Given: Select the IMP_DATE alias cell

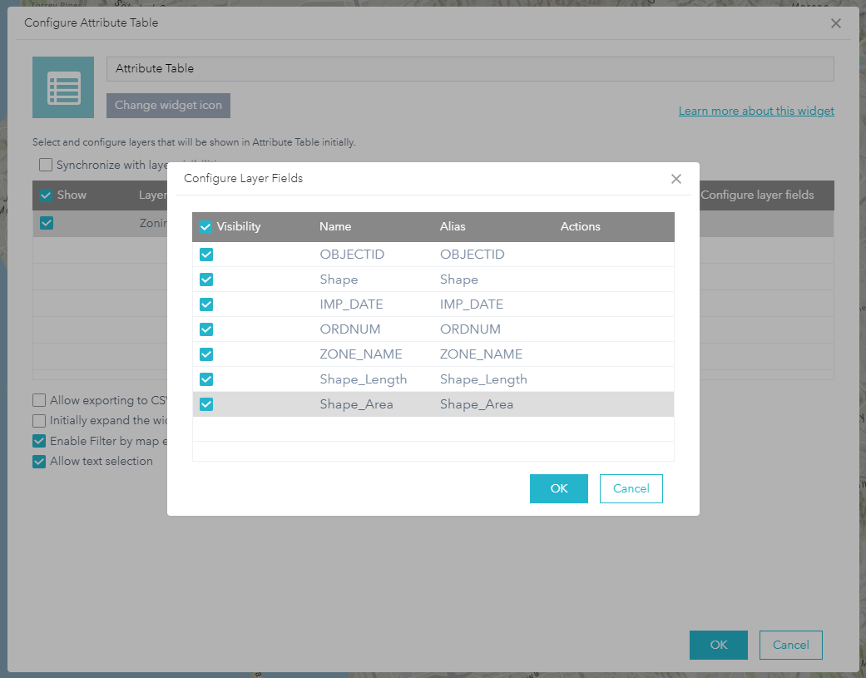Looking at the screenshot, I should (472, 304).
